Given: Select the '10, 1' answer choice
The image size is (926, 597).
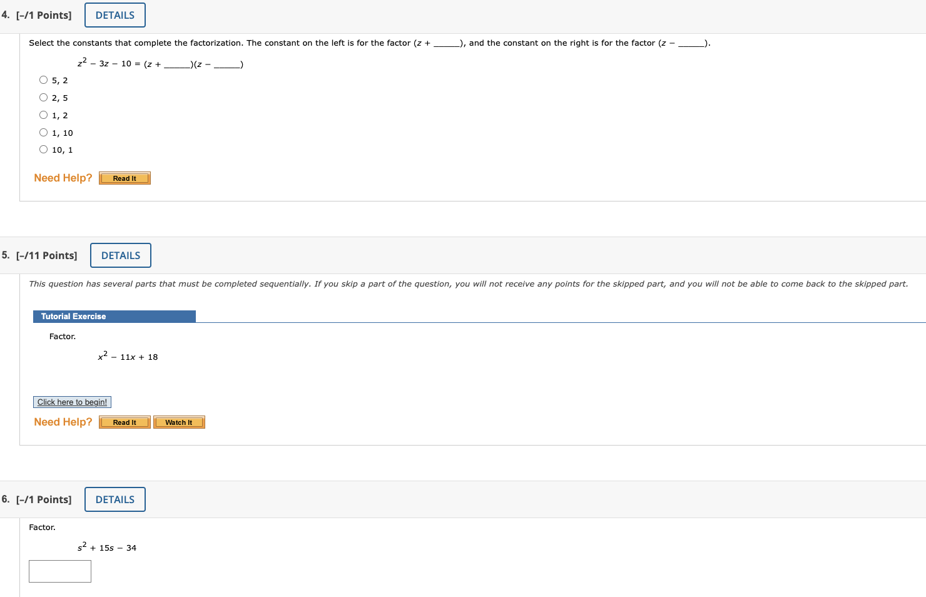Looking at the screenshot, I should point(43,149).
